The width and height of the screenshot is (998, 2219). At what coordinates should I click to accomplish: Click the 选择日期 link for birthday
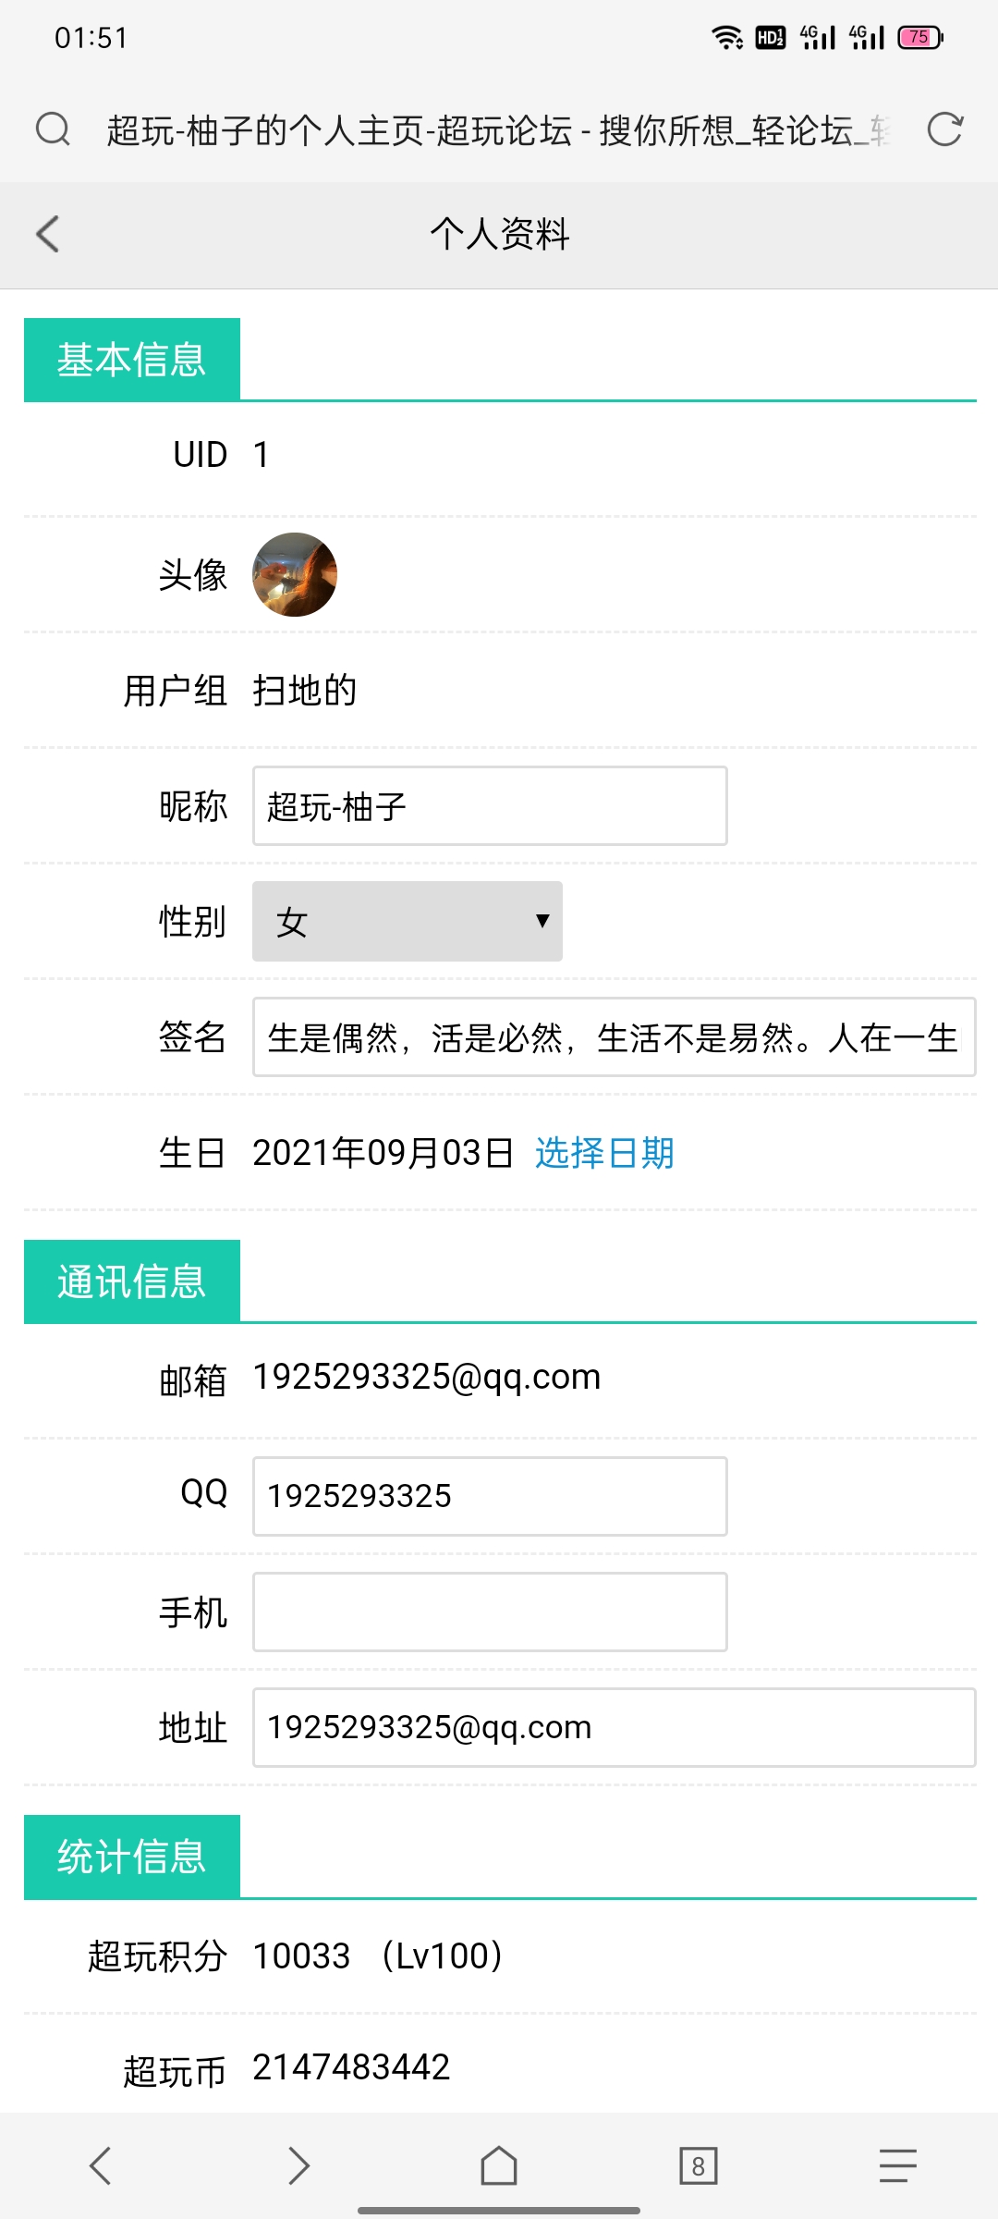[x=604, y=1153]
